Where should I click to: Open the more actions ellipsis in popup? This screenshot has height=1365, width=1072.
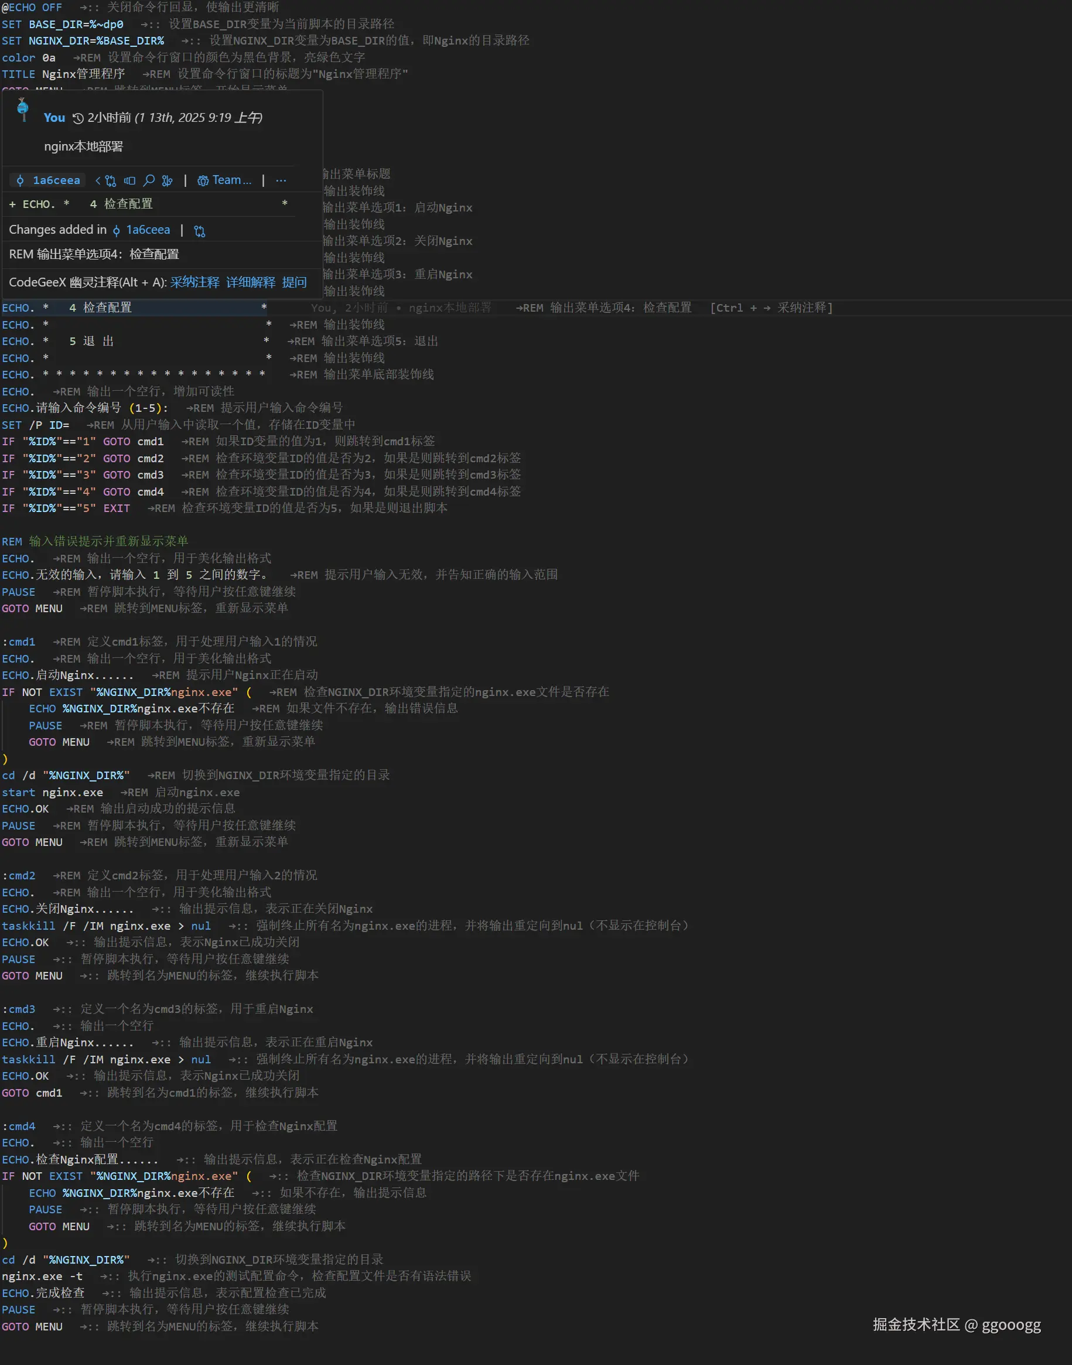pos(281,181)
